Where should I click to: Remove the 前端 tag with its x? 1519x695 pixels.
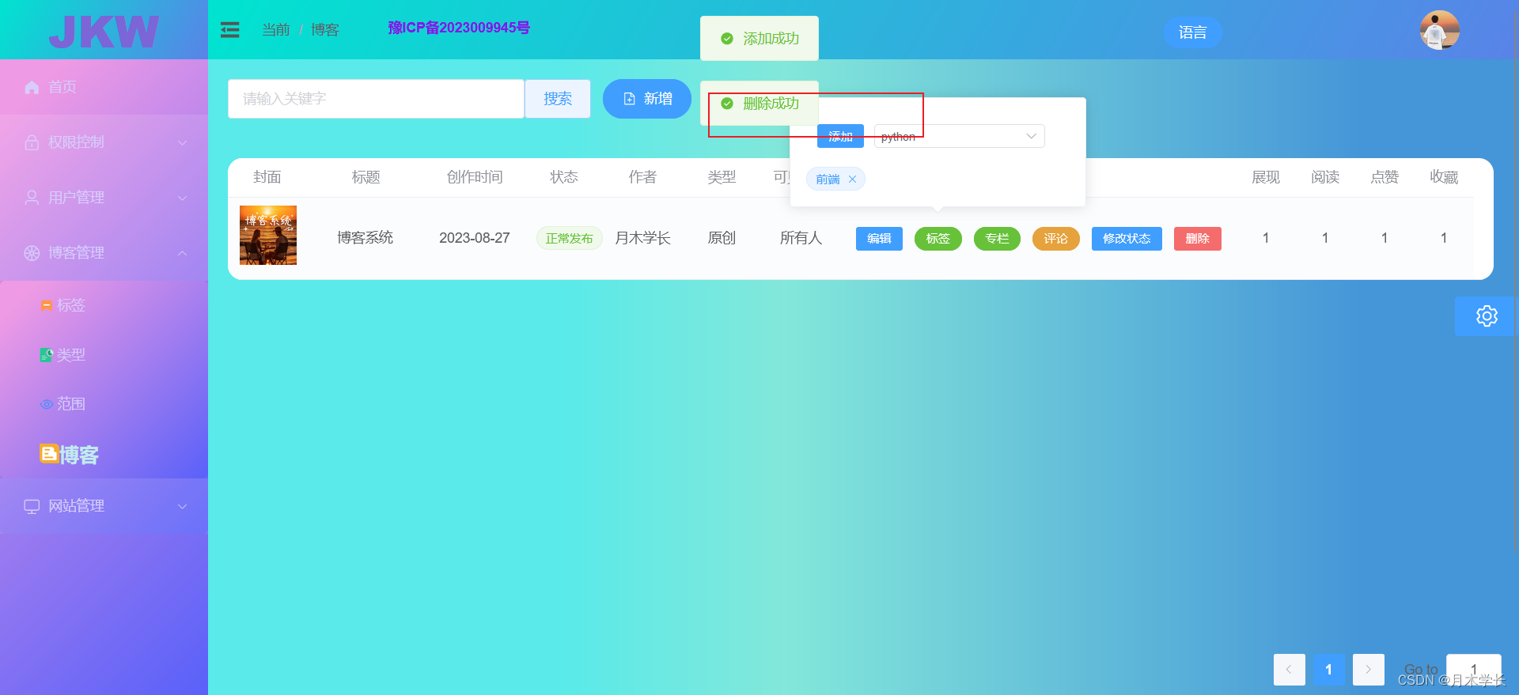click(852, 179)
